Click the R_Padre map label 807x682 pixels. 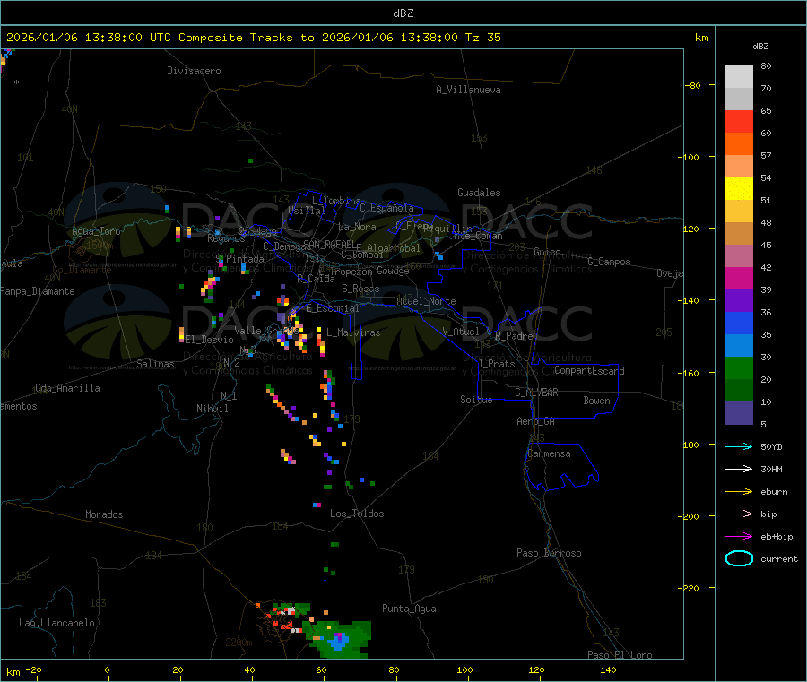click(514, 336)
